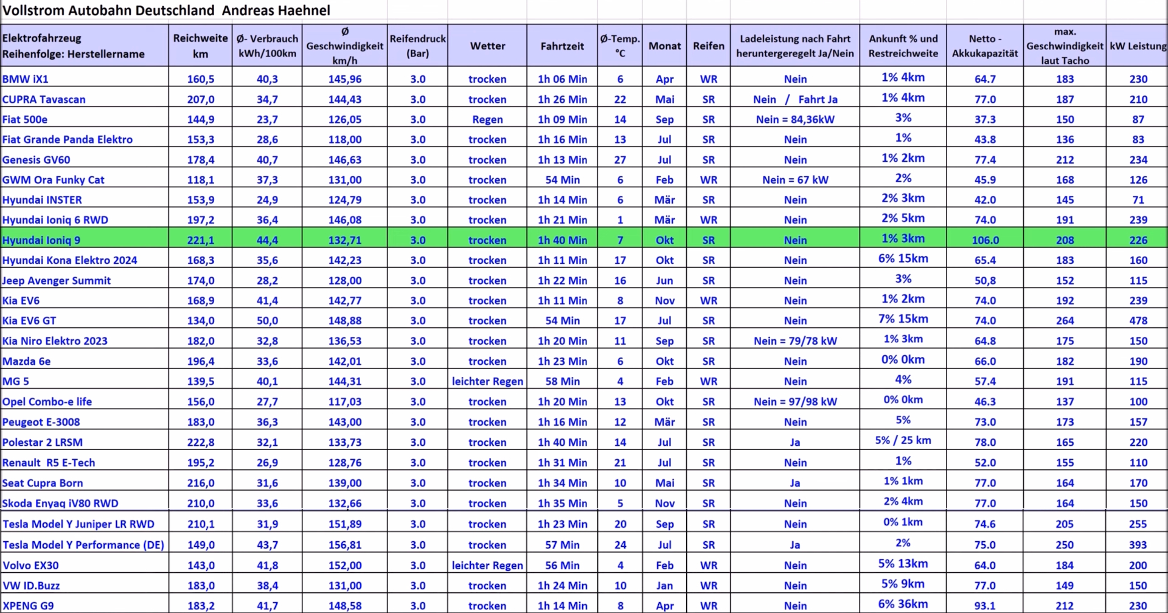Screen dimensions: 1168x613
Task: Select the "Reichweite km" column header
Action: 200,46
